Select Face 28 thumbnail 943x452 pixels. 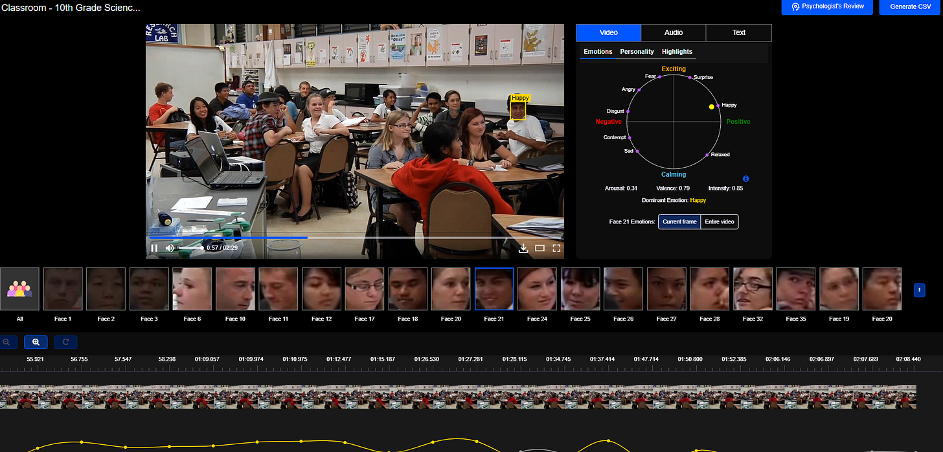710,289
